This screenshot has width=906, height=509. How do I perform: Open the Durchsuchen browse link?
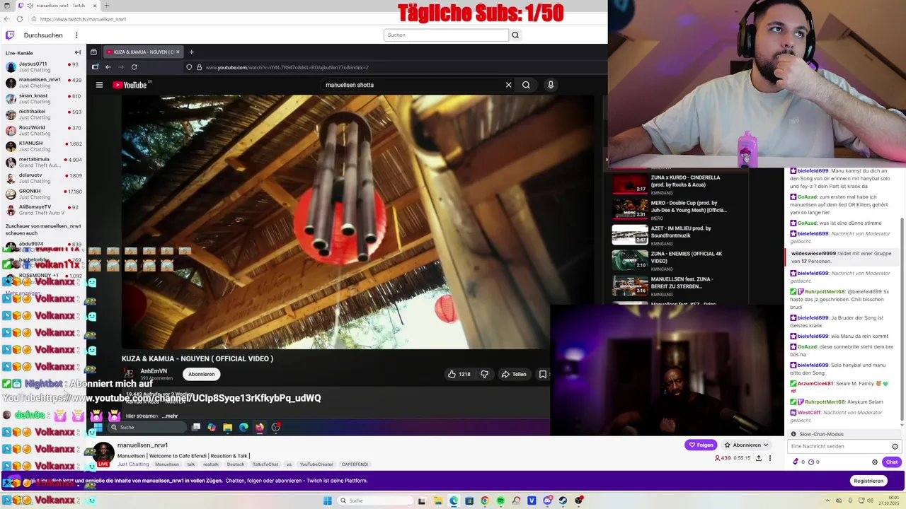click(43, 35)
